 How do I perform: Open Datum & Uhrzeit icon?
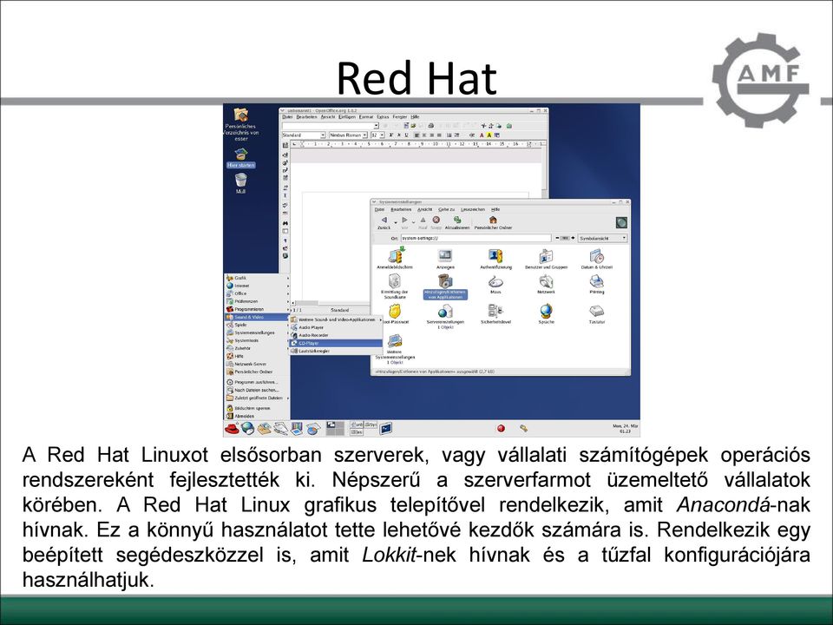coord(597,256)
